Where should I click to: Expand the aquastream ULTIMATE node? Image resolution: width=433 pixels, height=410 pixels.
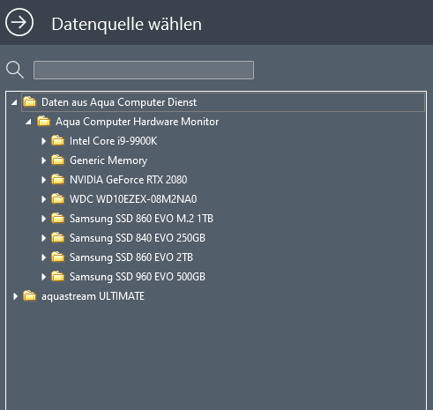point(15,296)
